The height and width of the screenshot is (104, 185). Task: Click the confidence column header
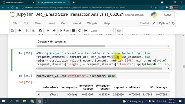click(x=133, y=87)
